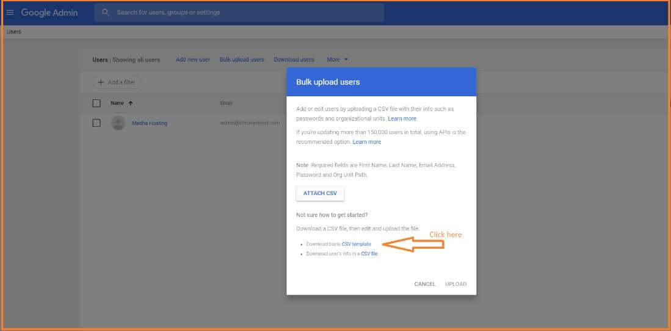
Task: Click the CANCEL button in dialog
Action: 425,284
